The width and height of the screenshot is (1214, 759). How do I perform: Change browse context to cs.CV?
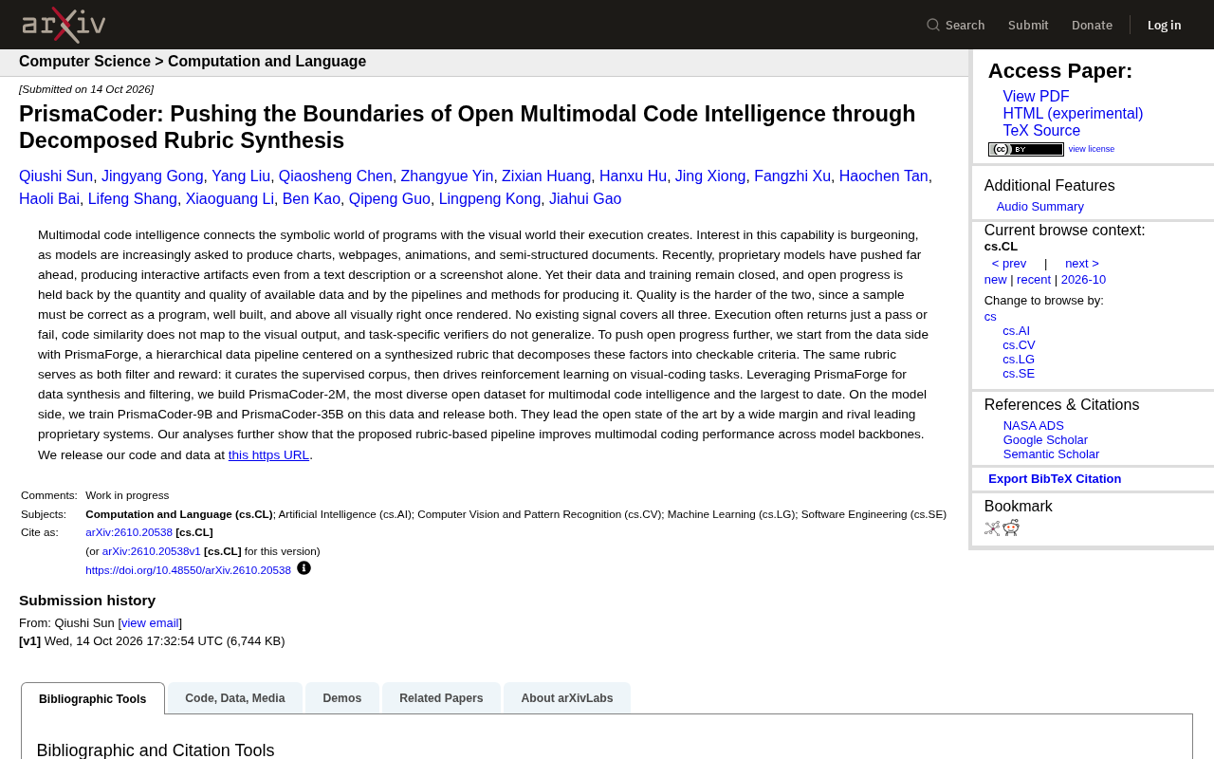(1019, 345)
